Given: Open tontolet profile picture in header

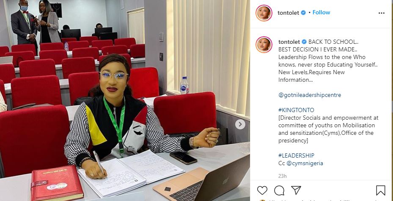Looking at the screenshot, I should tap(264, 13).
